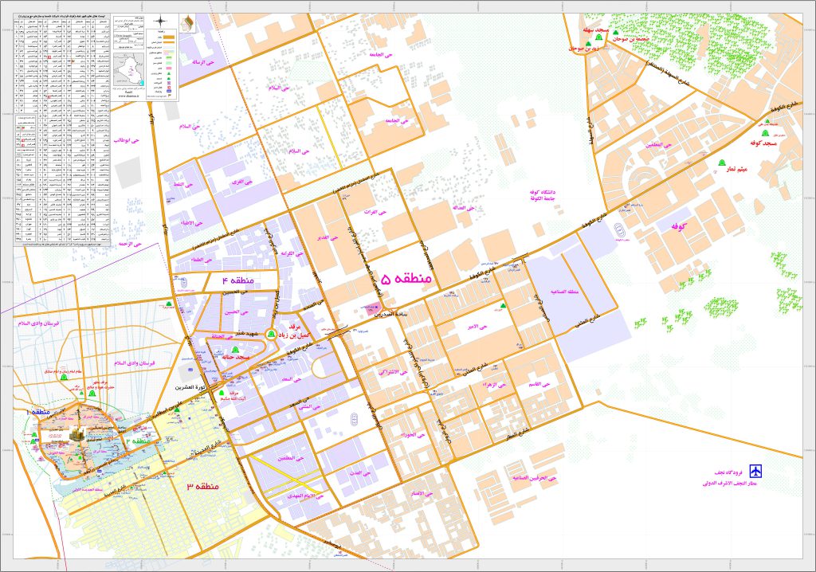Click the pink "کوفه" city label
The width and height of the screenshot is (816, 572).
[x=677, y=226]
